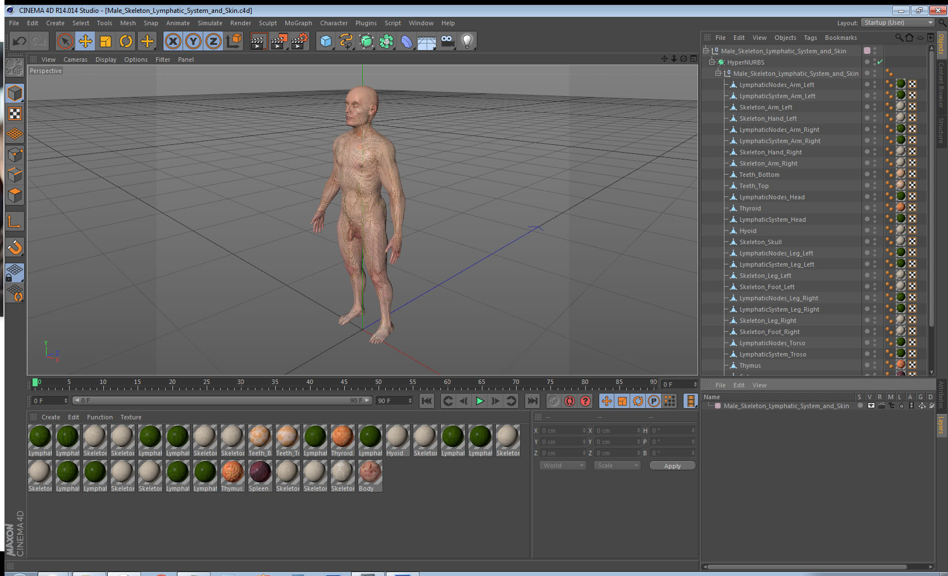Screen dimensions: 948x576
Task: Render the active view
Action: 258,41
